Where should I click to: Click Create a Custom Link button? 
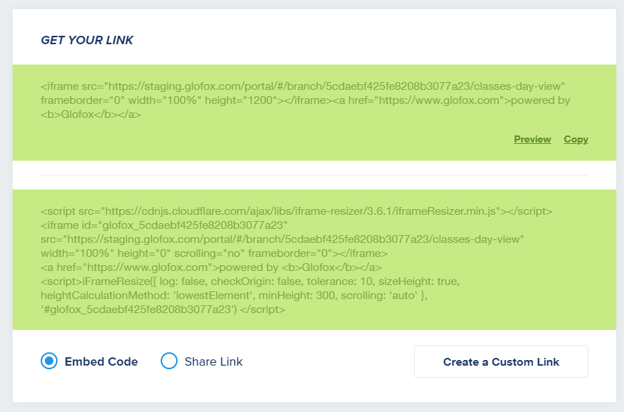501,361
